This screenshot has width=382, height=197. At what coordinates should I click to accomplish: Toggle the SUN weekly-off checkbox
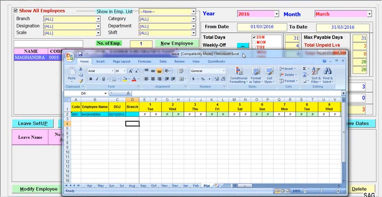coord(254,37)
